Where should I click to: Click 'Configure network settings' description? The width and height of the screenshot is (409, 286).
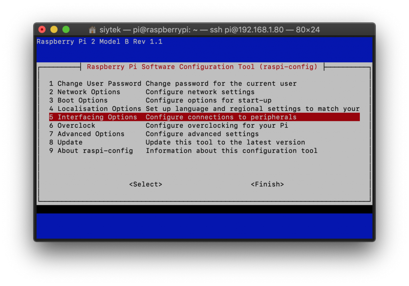pos(200,92)
